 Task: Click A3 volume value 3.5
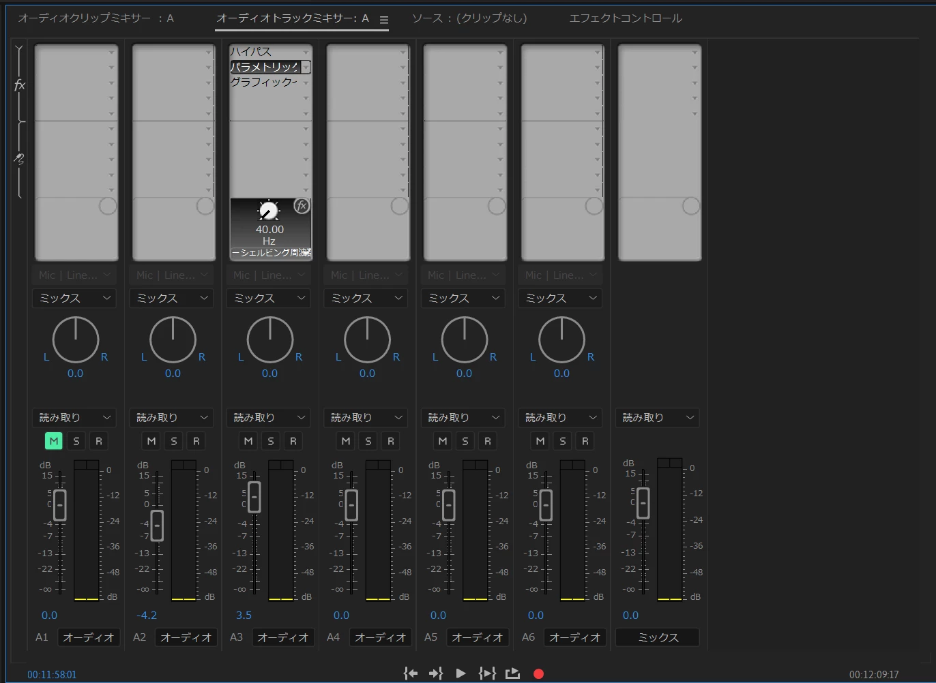[244, 615]
